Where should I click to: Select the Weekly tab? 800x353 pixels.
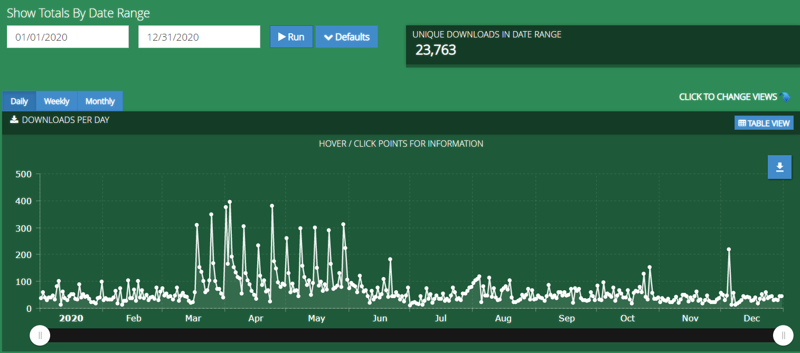coord(57,101)
